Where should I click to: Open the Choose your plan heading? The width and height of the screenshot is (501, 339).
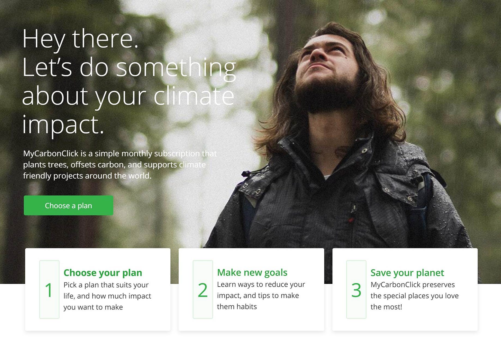[103, 272]
